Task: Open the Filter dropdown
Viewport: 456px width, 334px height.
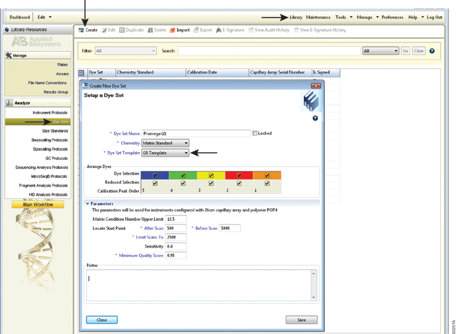Action: coord(126,51)
